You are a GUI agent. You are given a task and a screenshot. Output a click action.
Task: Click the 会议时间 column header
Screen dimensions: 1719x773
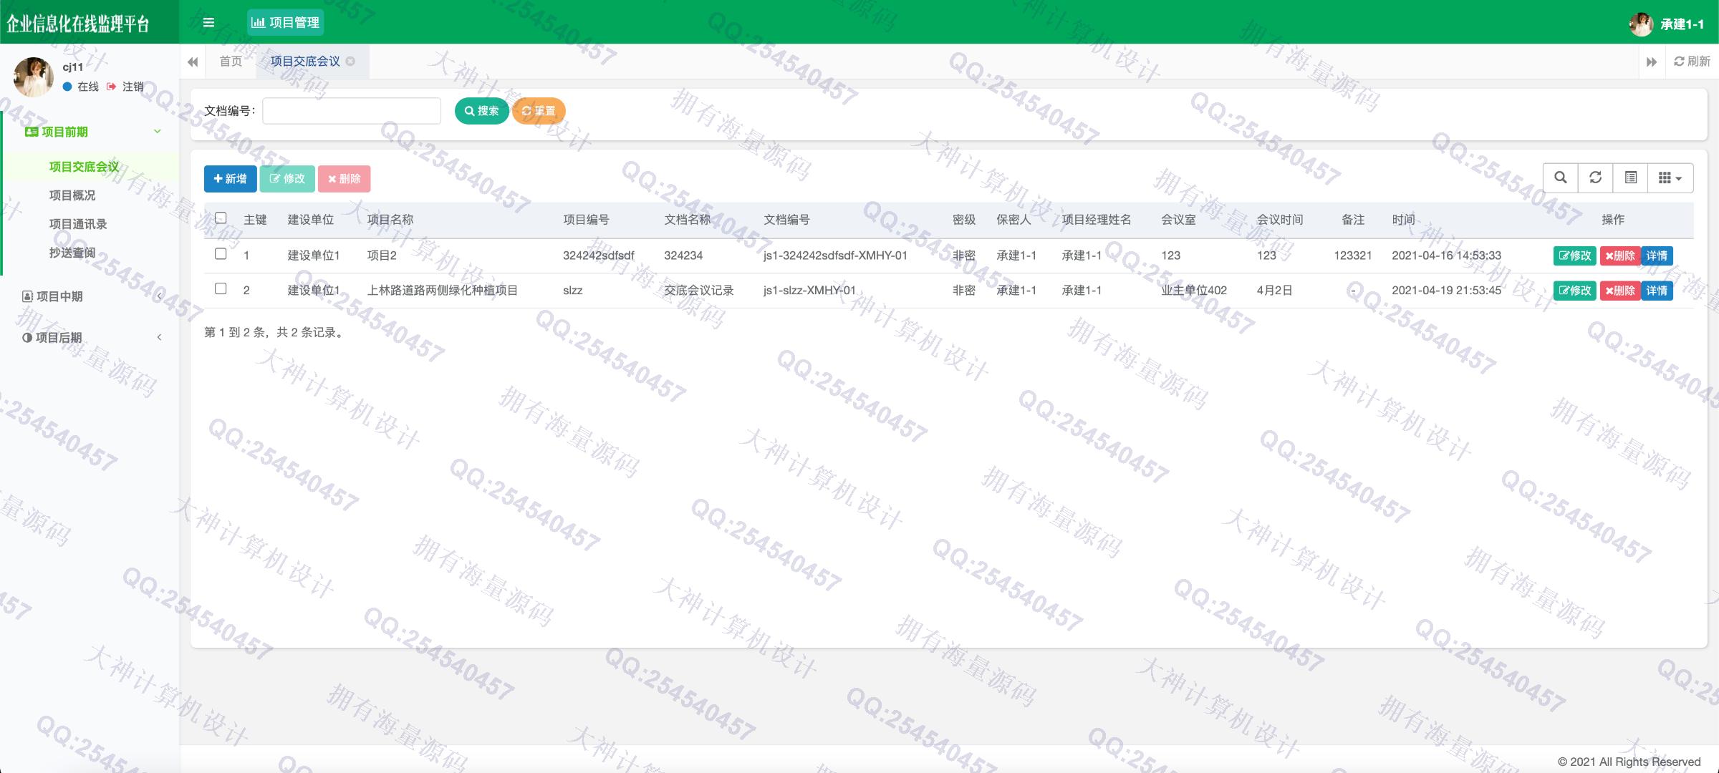[1280, 220]
